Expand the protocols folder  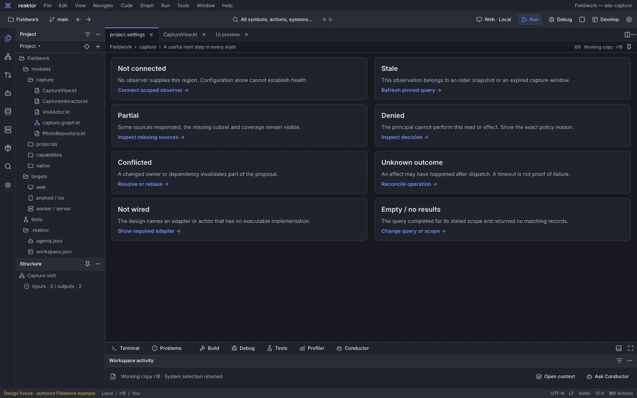pos(43,144)
